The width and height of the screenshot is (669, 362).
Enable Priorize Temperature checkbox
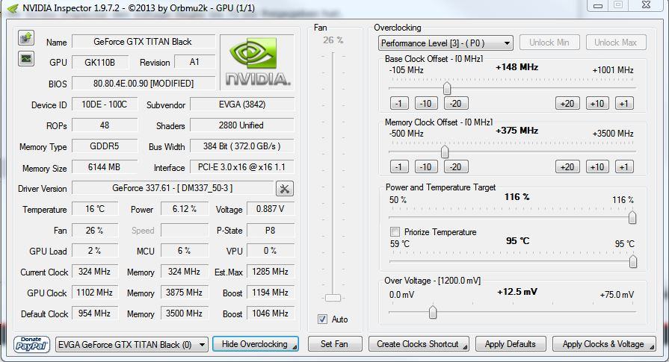click(395, 231)
